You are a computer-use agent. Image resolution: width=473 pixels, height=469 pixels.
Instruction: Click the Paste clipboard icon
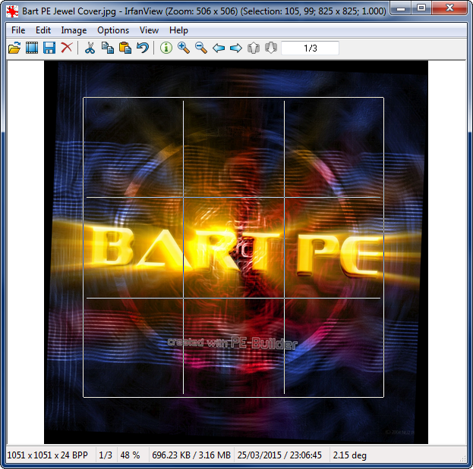[125, 48]
